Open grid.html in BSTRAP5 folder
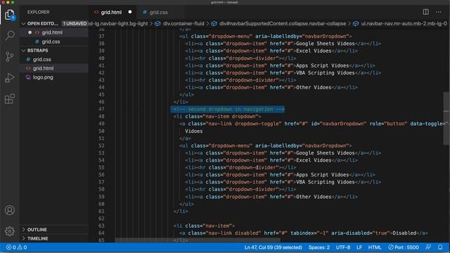450x253 pixels. pyautogui.click(x=54, y=68)
